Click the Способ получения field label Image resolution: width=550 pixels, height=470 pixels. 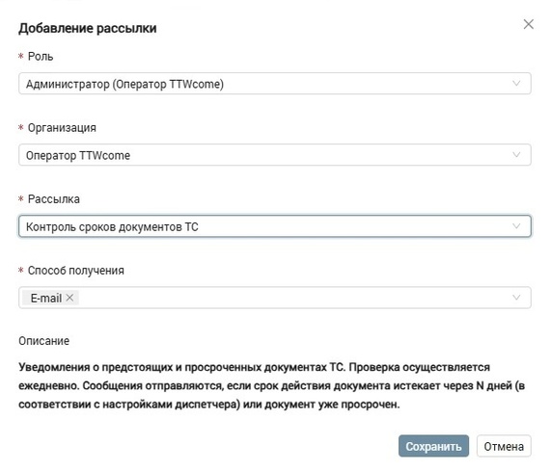[76, 271]
